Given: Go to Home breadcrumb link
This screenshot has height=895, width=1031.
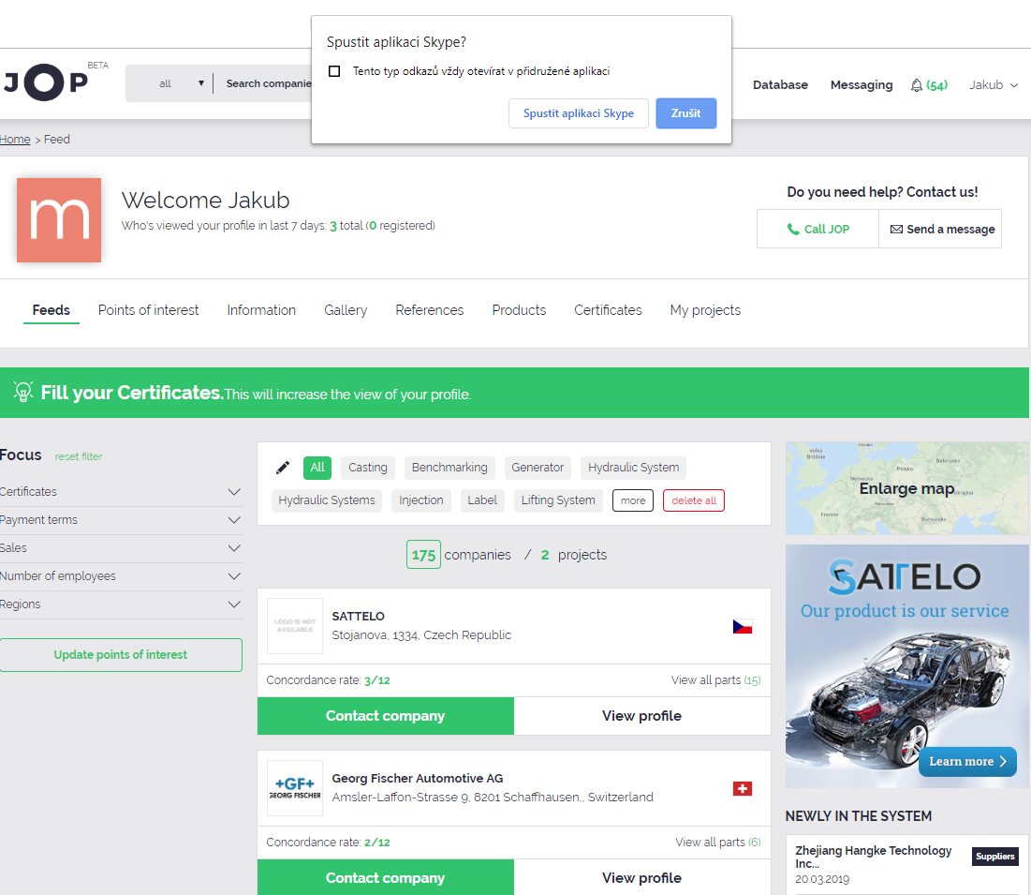Looking at the screenshot, I should [x=15, y=140].
